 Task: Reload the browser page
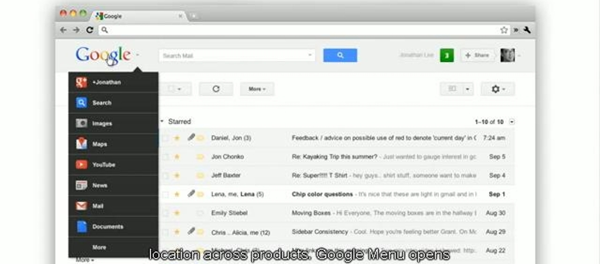(90, 30)
